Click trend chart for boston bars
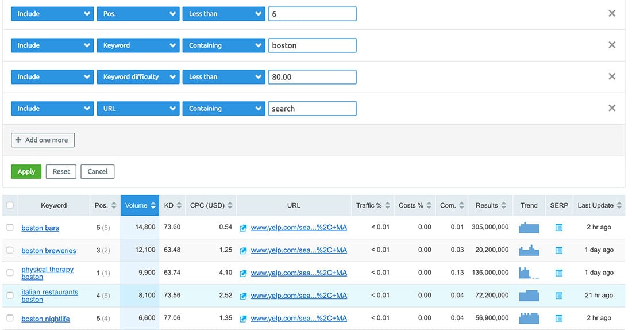The image size is (632, 330). pyautogui.click(x=529, y=228)
